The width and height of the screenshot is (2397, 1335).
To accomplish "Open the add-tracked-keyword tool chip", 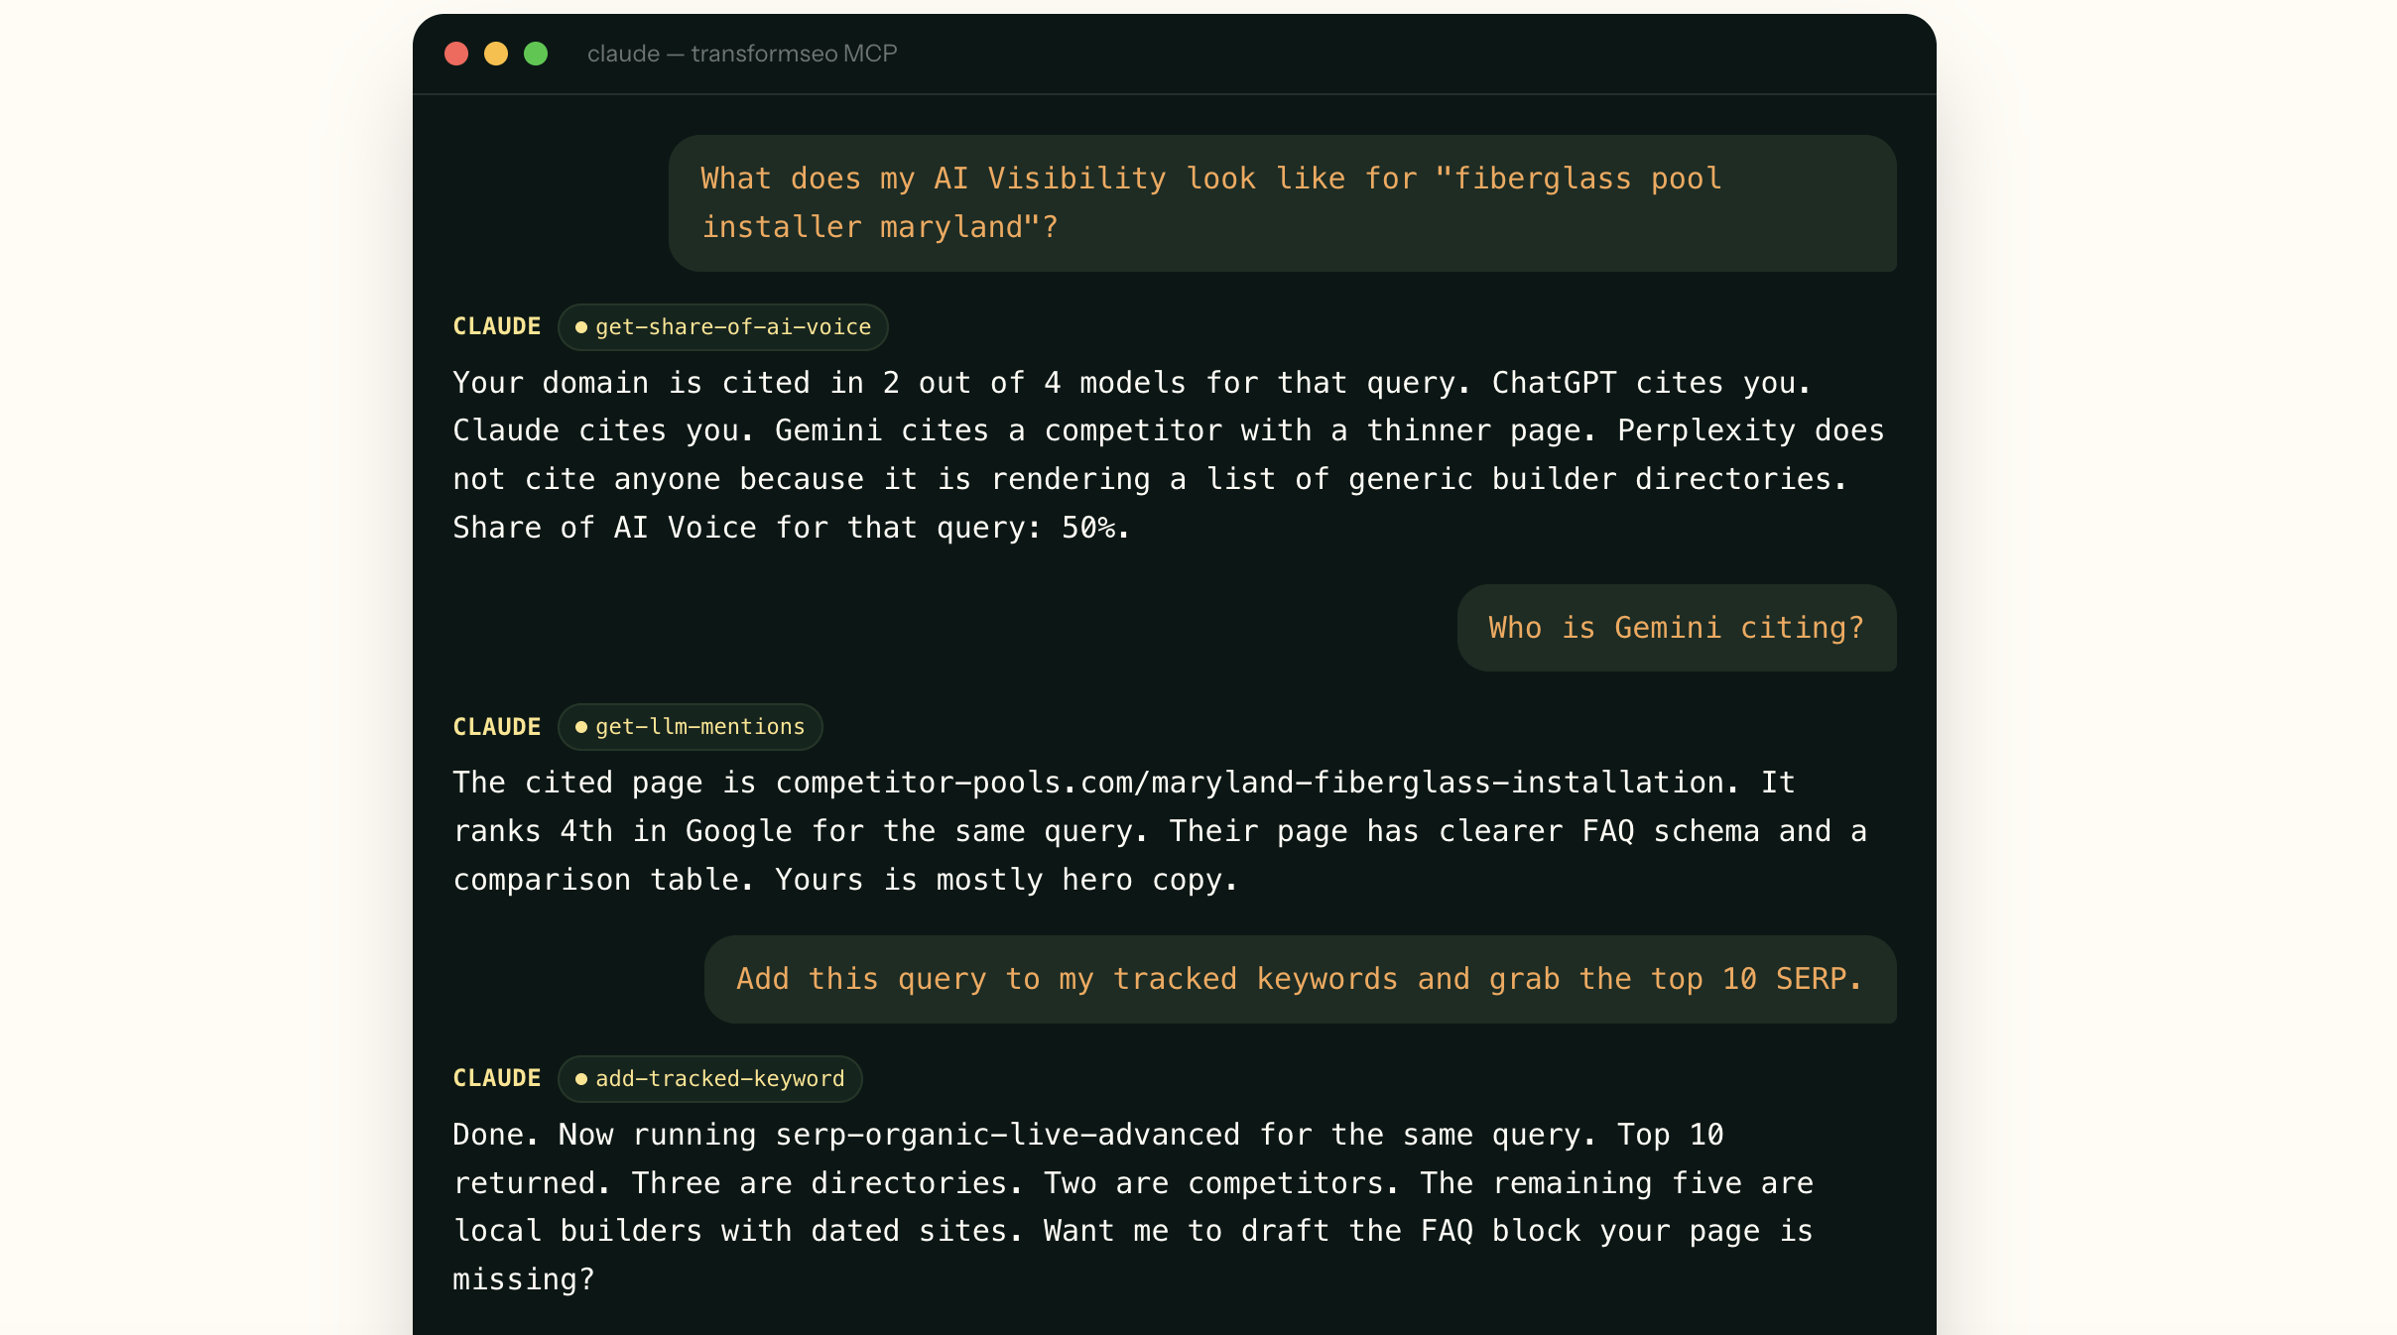I will [709, 1078].
